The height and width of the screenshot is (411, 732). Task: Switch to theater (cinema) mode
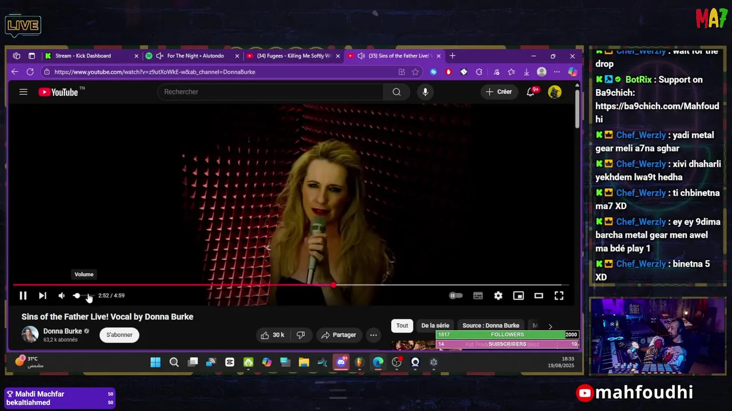[539, 296]
